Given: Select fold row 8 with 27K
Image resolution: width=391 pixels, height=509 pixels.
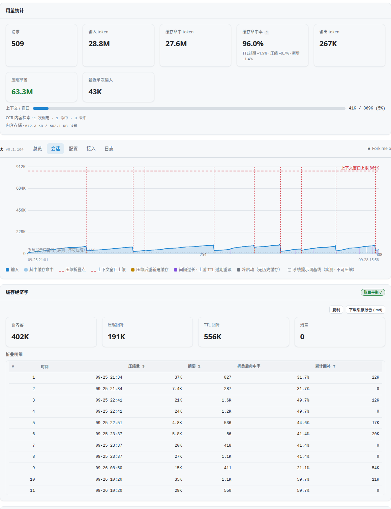Looking at the screenshot, I should (x=195, y=457).
